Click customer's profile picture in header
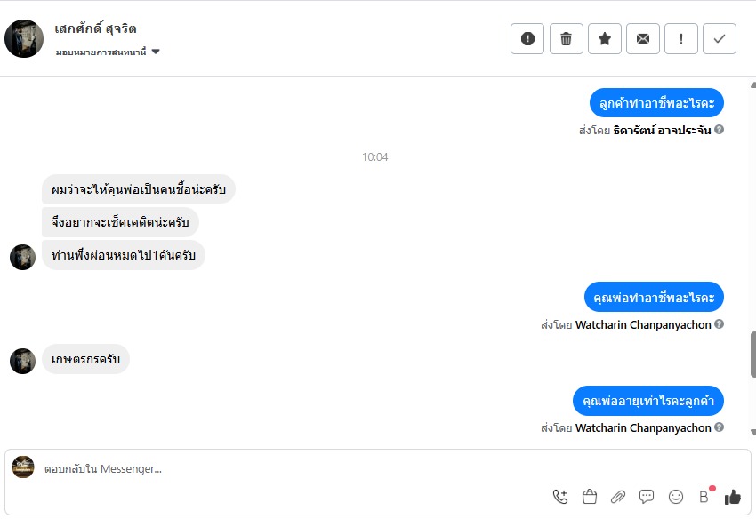 pyautogui.click(x=24, y=38)
